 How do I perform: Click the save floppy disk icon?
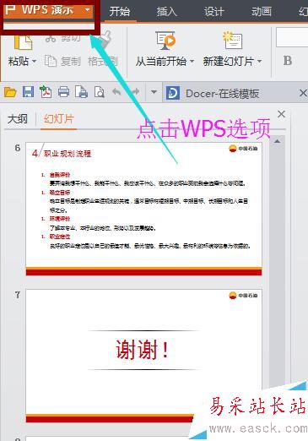(x=28, y=92)
